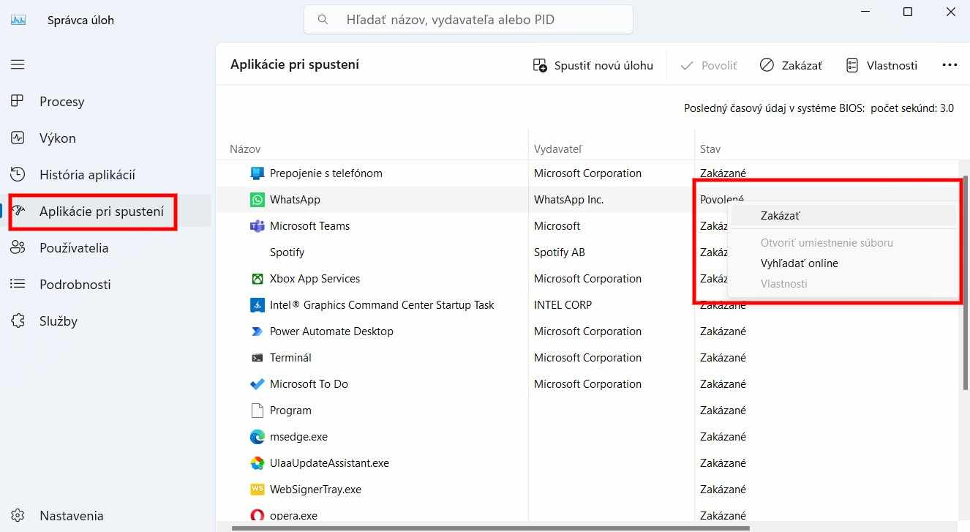Open the three-dot more options menu
This screenshot has width=970, height=532.
tap(950, 65)
